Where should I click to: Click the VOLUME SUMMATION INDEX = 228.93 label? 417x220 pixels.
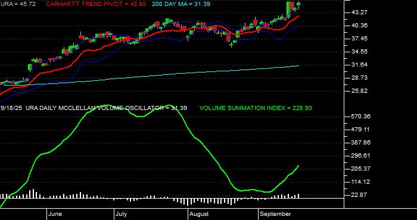point(256,108)
